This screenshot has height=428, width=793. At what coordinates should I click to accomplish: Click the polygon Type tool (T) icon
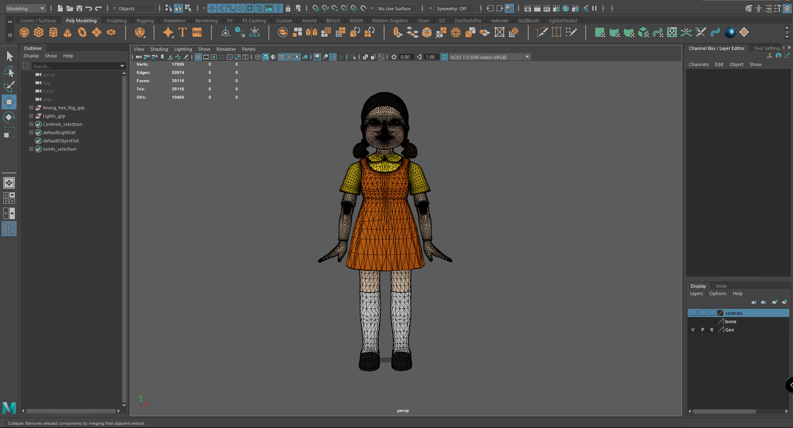(183, 32)
